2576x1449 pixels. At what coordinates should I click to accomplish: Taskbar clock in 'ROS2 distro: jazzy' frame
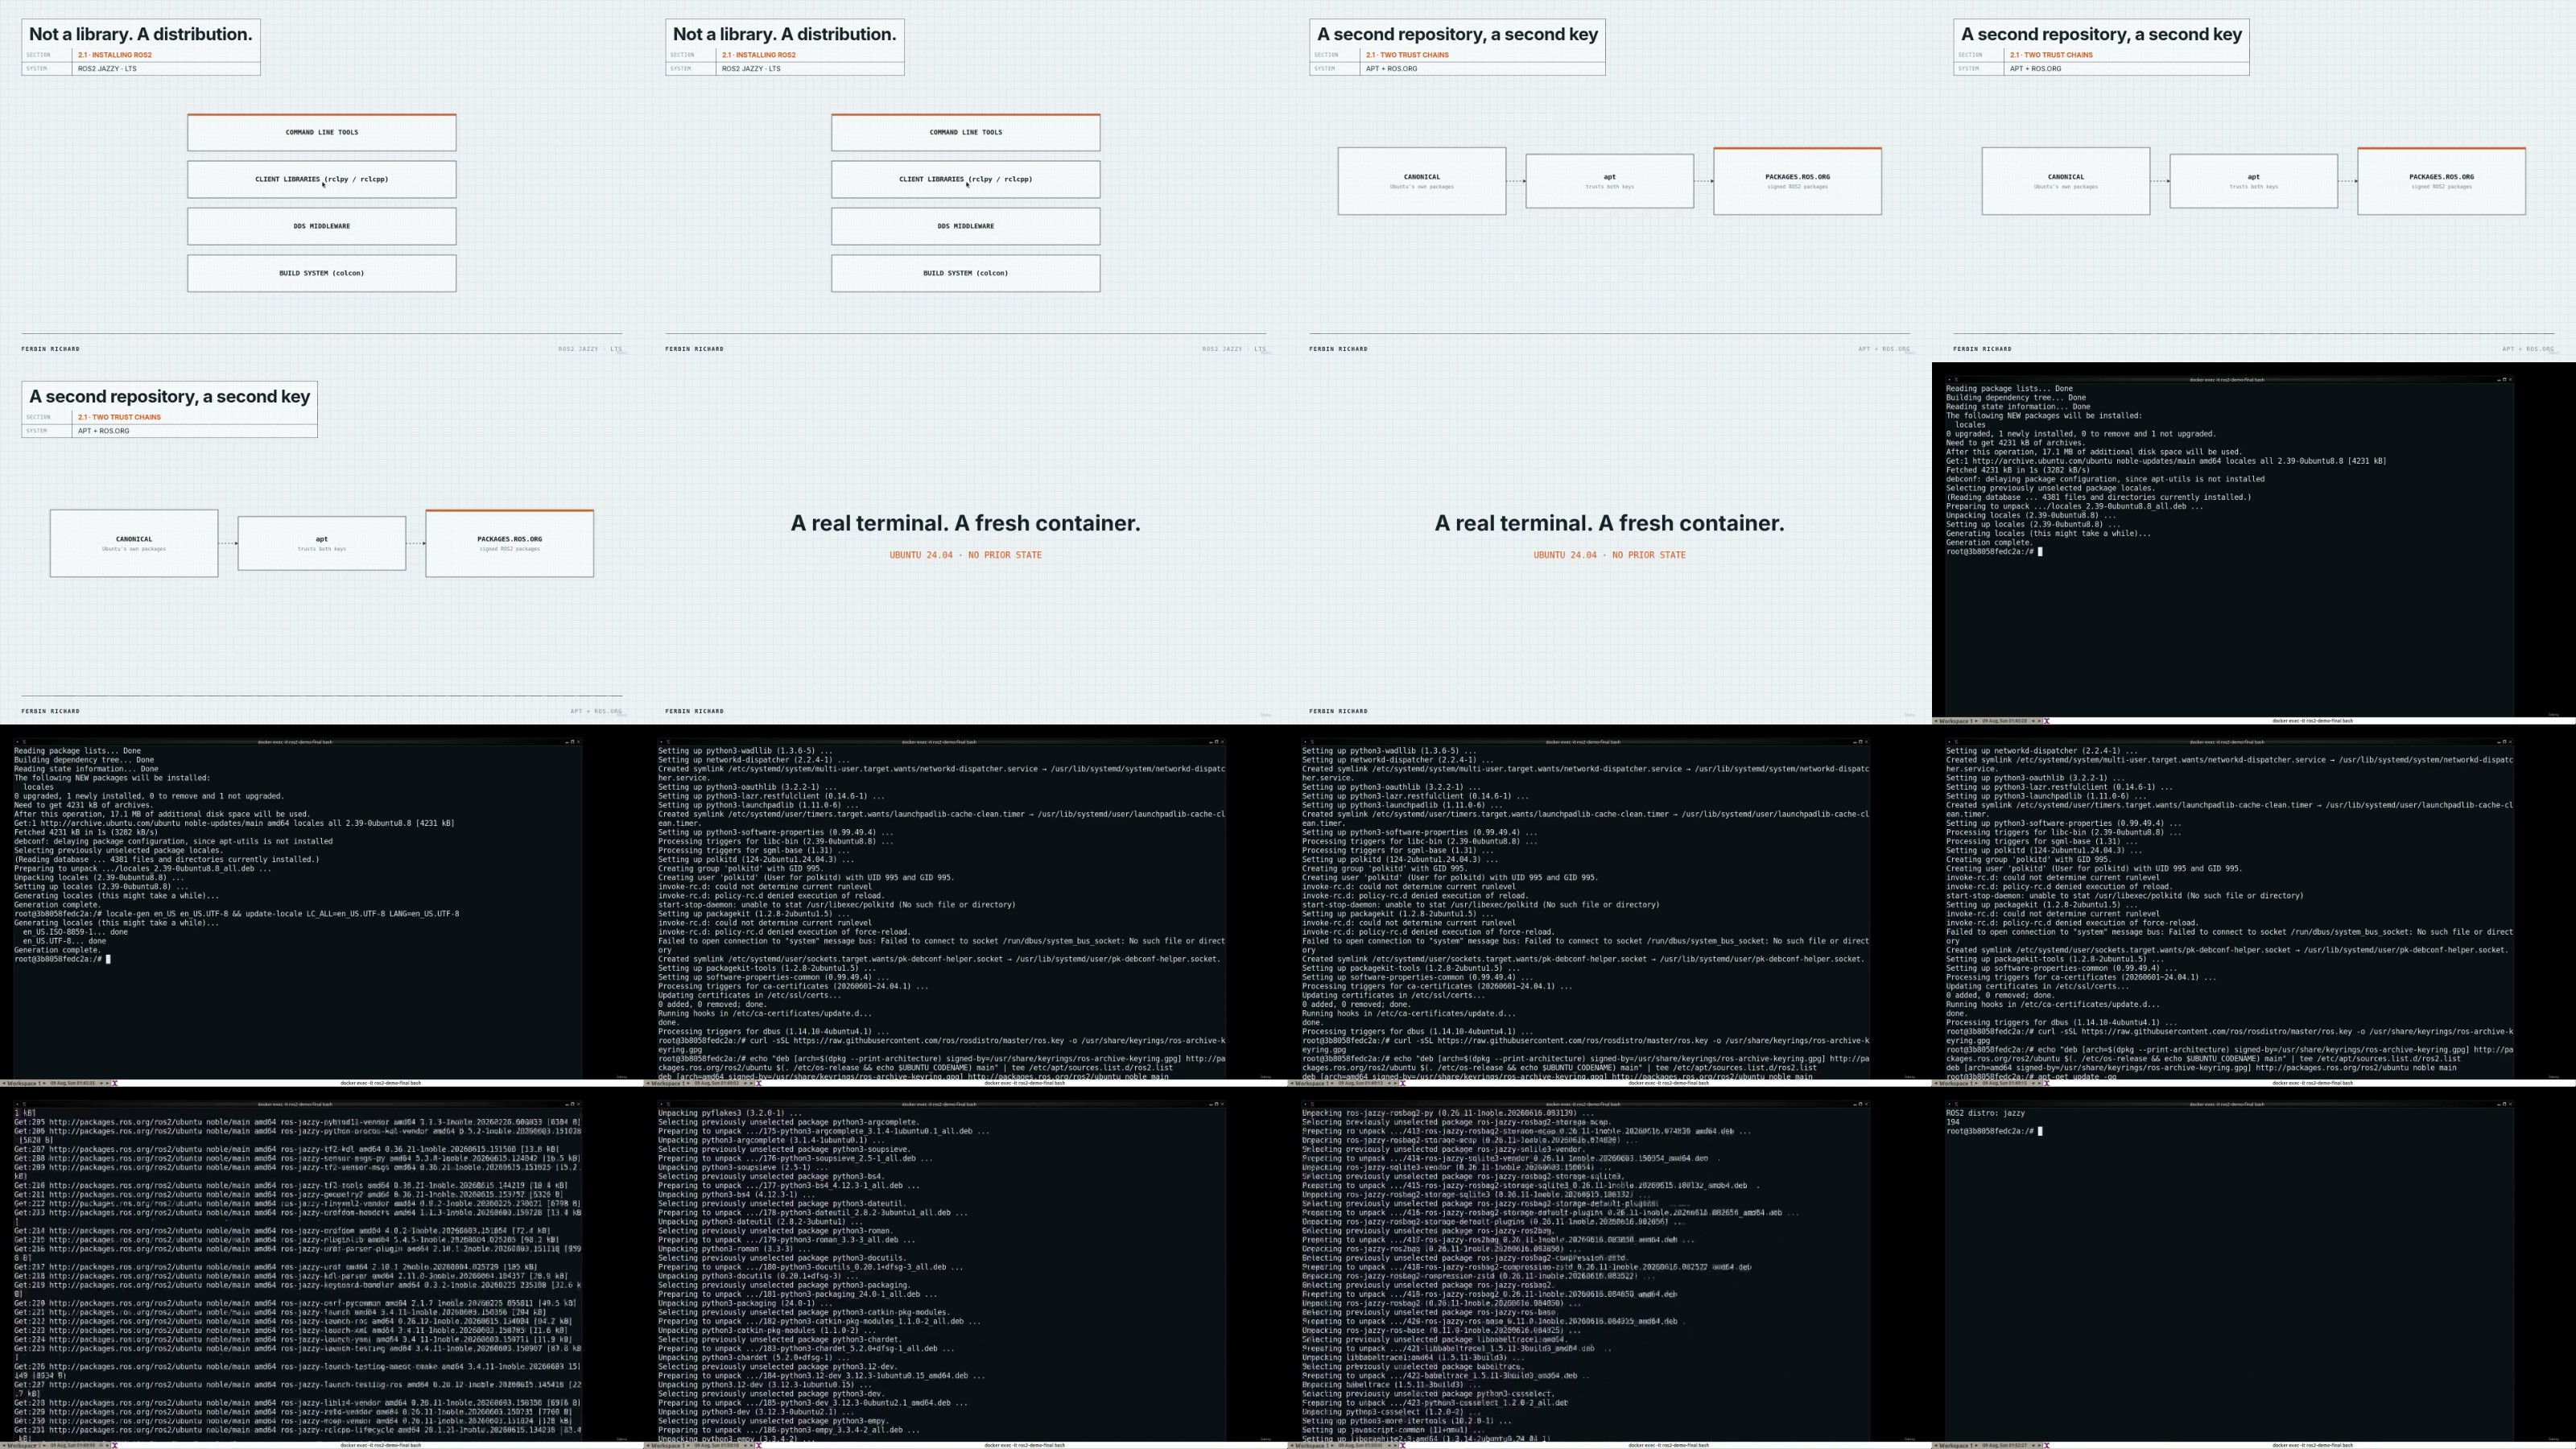click(2004, 1446)
